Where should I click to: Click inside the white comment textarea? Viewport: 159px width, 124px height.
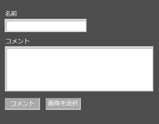pos(79,69)
